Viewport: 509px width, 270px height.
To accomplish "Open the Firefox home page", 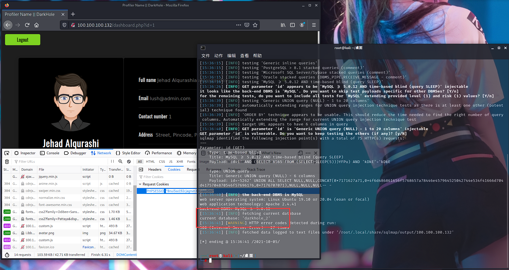I will coord(36,25).
